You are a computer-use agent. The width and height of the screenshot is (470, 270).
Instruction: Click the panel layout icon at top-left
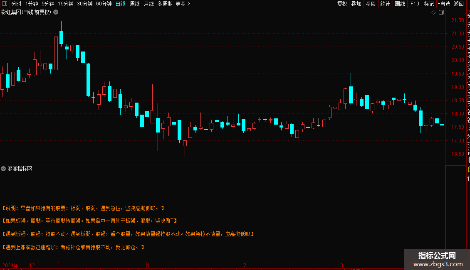point(5,4)
